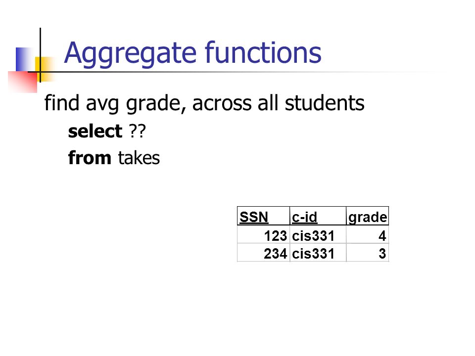Click the bold 'select' keyword

[95, 132]
